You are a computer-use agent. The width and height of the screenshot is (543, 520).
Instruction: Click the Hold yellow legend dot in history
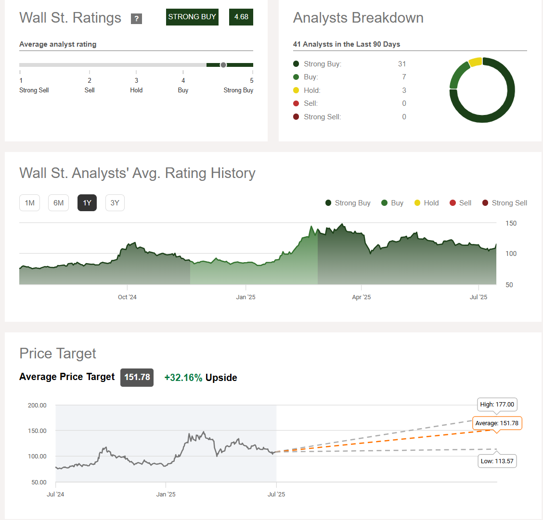(417, 203)
